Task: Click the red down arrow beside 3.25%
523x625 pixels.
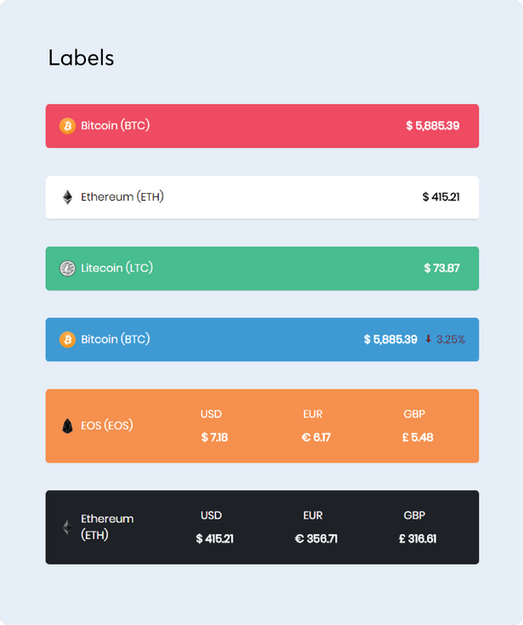Action: 428,339
